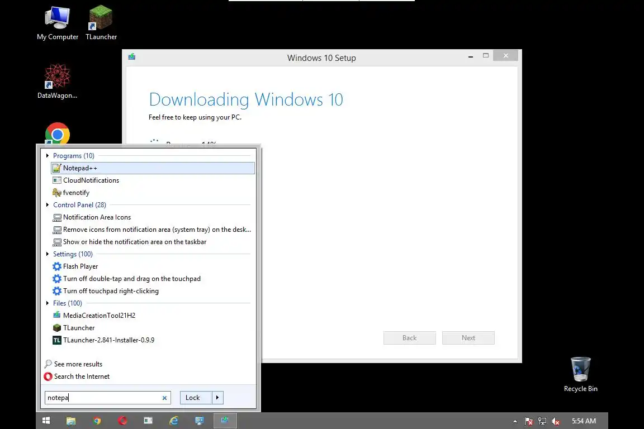Viewport: 644px width, 429px height.
Task: Click the network tray icon
Action: [542, 421]
